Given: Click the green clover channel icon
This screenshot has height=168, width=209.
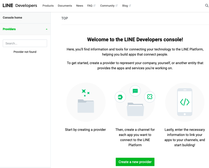Looking at the screenshot, I should click(x=149, y=97).
